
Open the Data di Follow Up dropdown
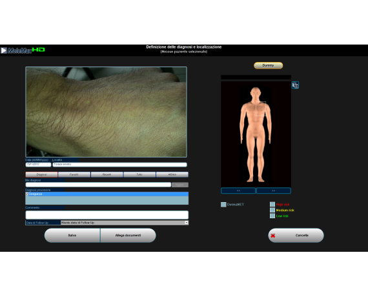tap(187, 223)
